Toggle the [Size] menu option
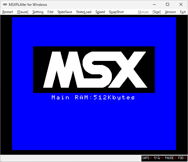188x162 pixels. click(x=156, y=12)
